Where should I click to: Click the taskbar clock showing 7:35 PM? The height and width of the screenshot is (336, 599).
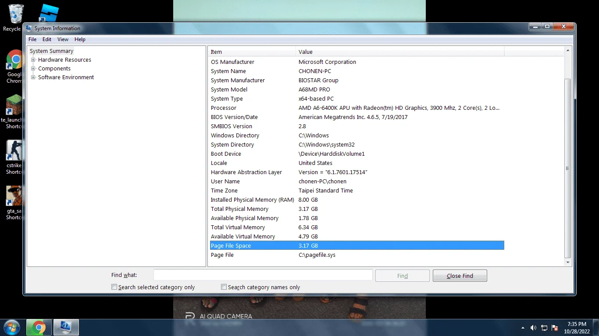577,328
